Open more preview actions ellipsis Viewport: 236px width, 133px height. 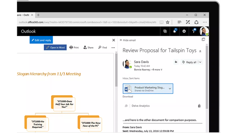tap(113, 48)
